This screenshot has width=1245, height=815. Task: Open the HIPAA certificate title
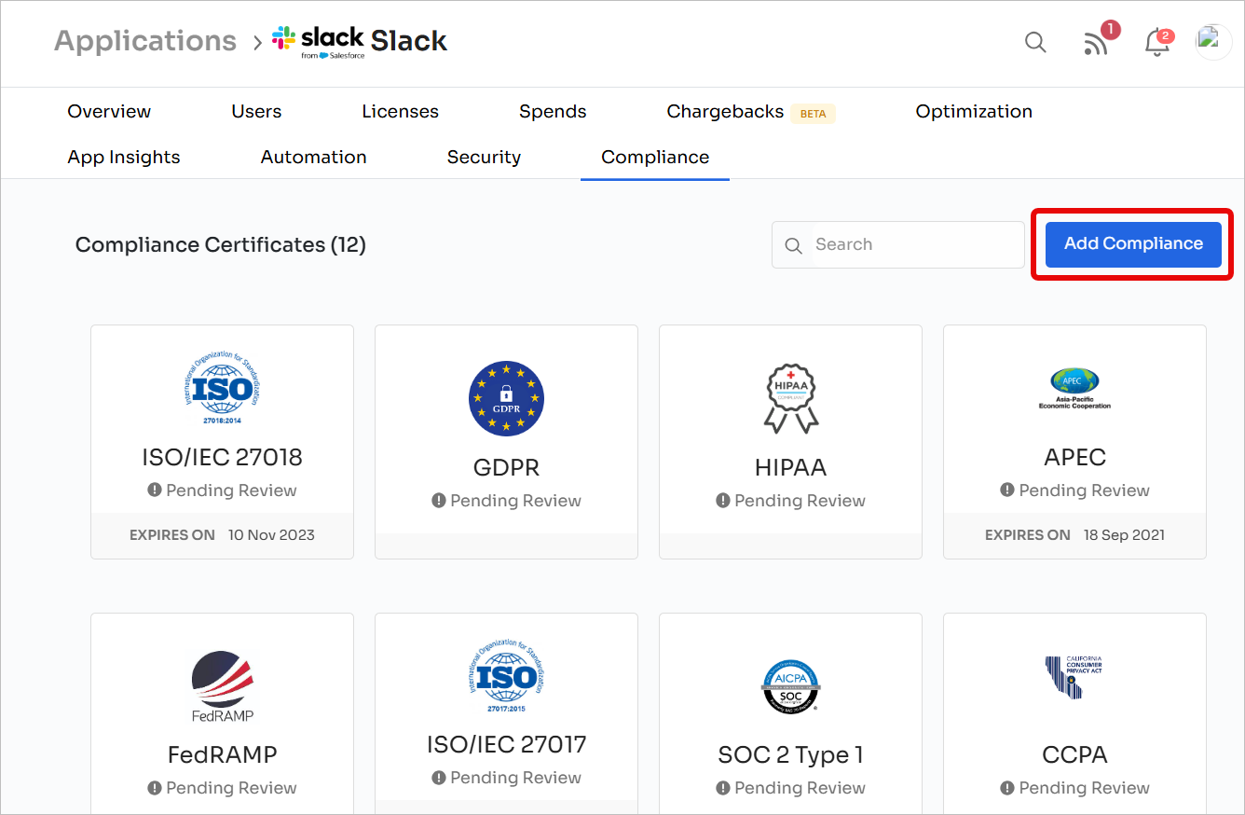click(x=790, y=467)
